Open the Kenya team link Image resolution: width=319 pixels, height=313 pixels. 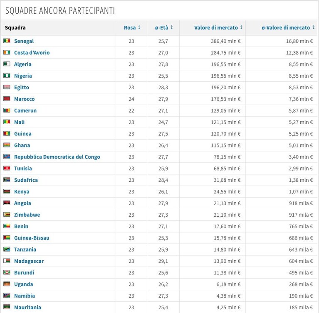(22, 192)
